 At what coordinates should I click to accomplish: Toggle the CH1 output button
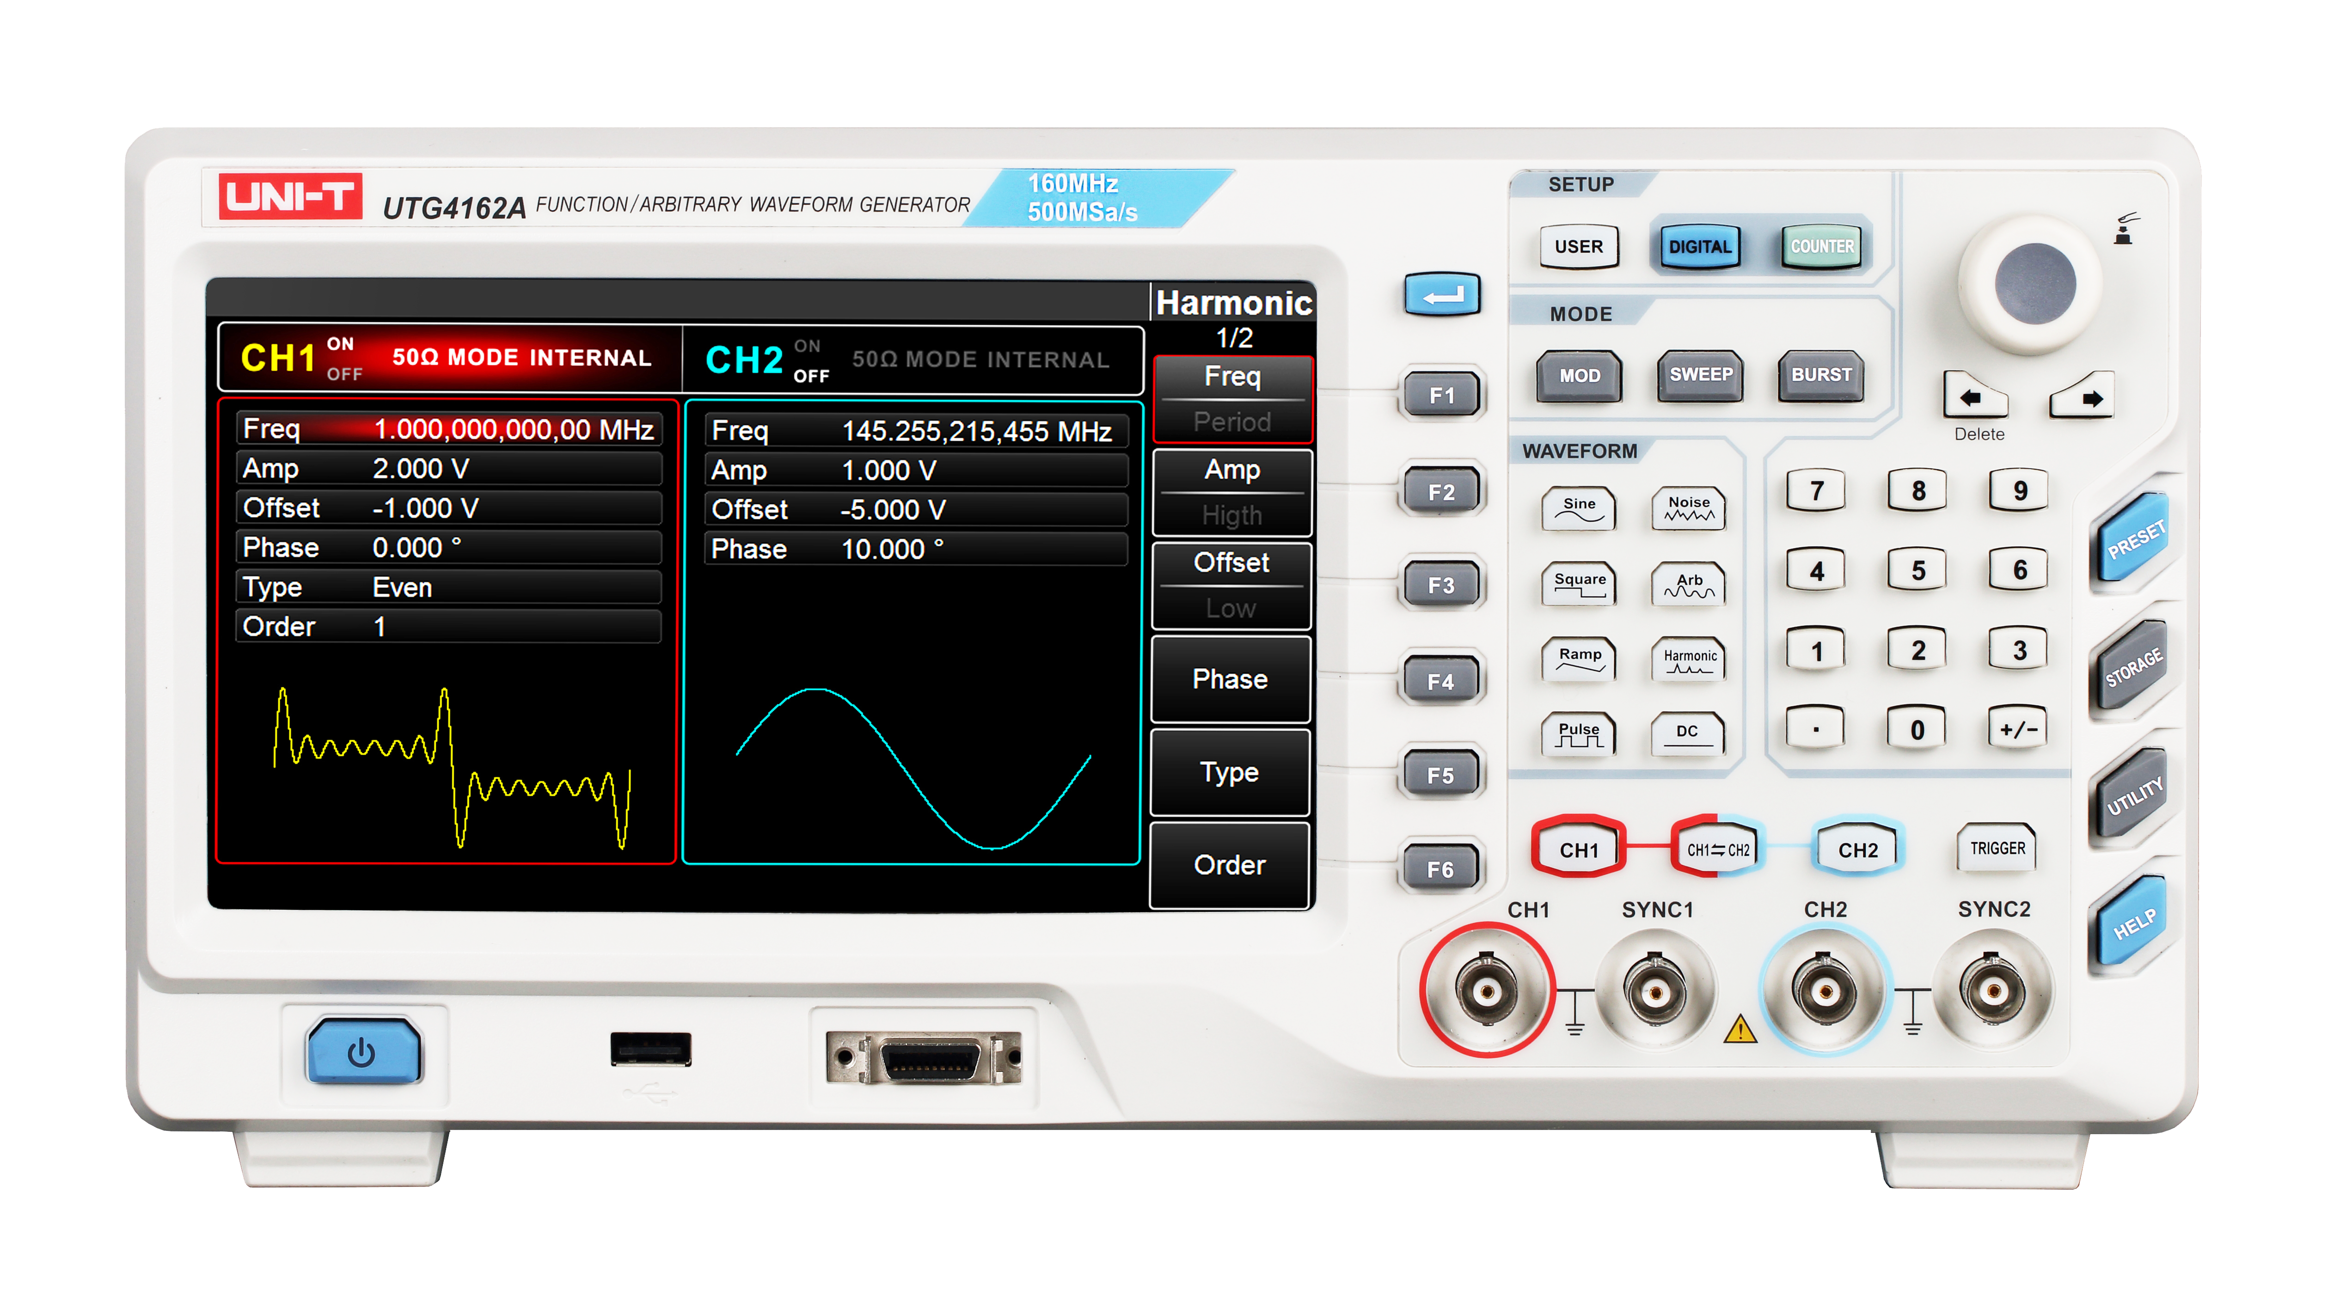pos(1578,849)
